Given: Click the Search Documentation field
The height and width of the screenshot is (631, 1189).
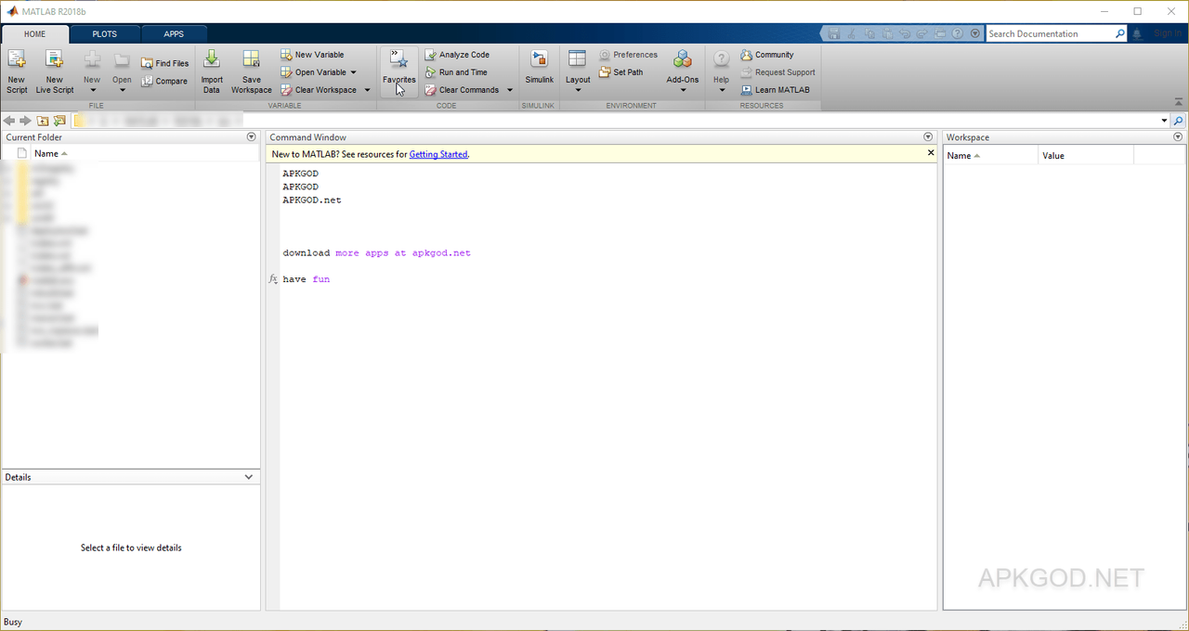Looking at the screenshot, I should point(1050,33).
